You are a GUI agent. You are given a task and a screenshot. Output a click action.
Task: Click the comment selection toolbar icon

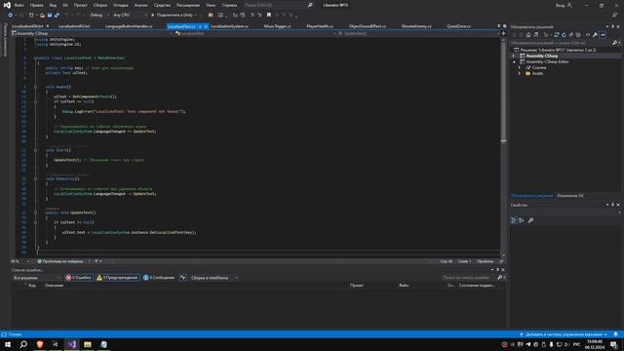(253, 15)
